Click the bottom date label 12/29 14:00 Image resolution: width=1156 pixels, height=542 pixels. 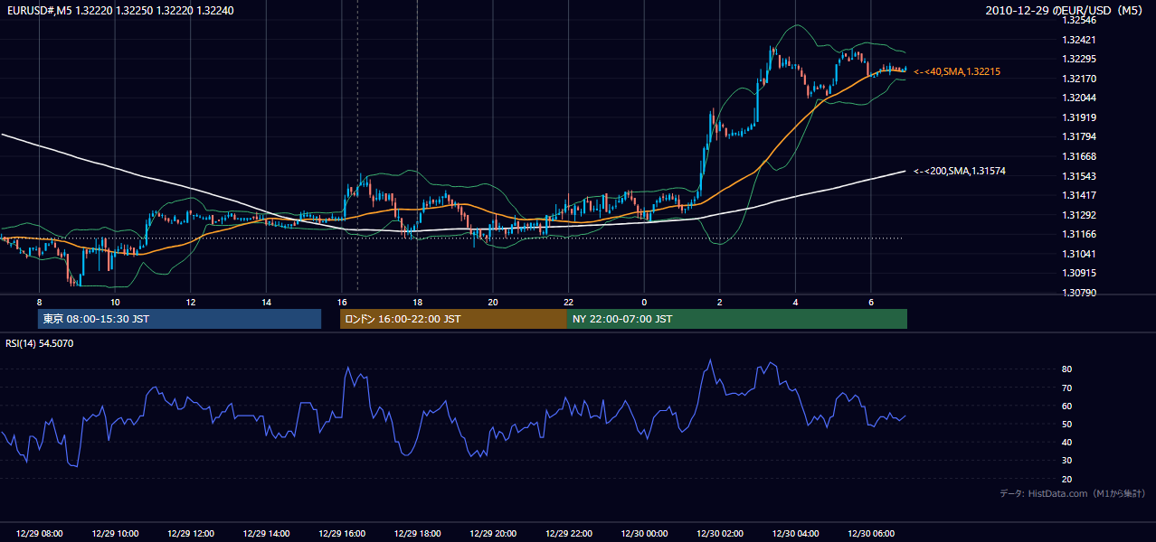click(266, 534)
